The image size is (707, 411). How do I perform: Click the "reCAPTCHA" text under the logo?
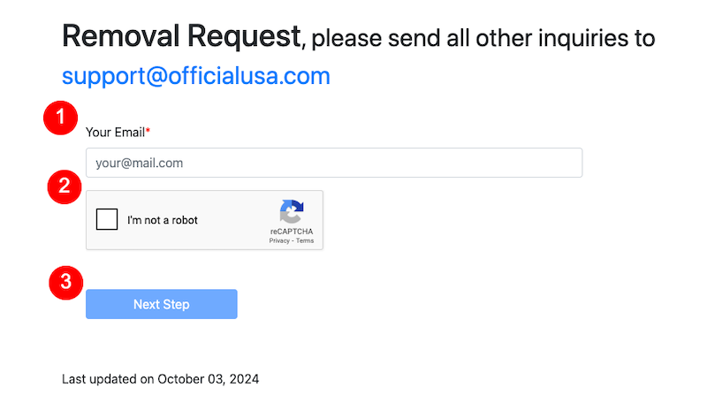click(292, 232)
